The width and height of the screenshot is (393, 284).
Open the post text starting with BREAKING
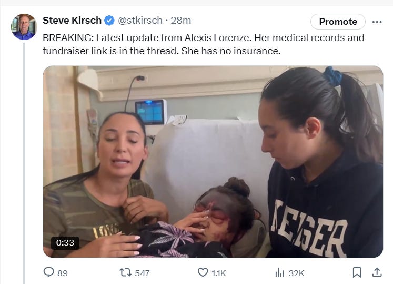[x=203, y=45]
